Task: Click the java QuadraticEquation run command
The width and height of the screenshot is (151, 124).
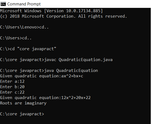Action: coord(71,71)
